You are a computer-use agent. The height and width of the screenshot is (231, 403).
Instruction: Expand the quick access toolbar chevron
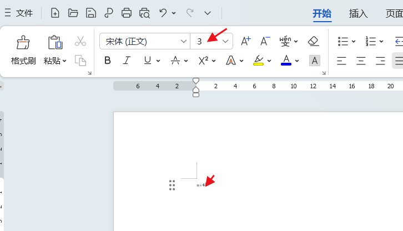[x=208, y=13]
